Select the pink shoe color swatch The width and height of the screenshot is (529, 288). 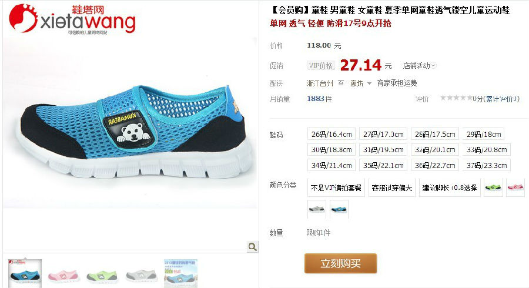515,187
